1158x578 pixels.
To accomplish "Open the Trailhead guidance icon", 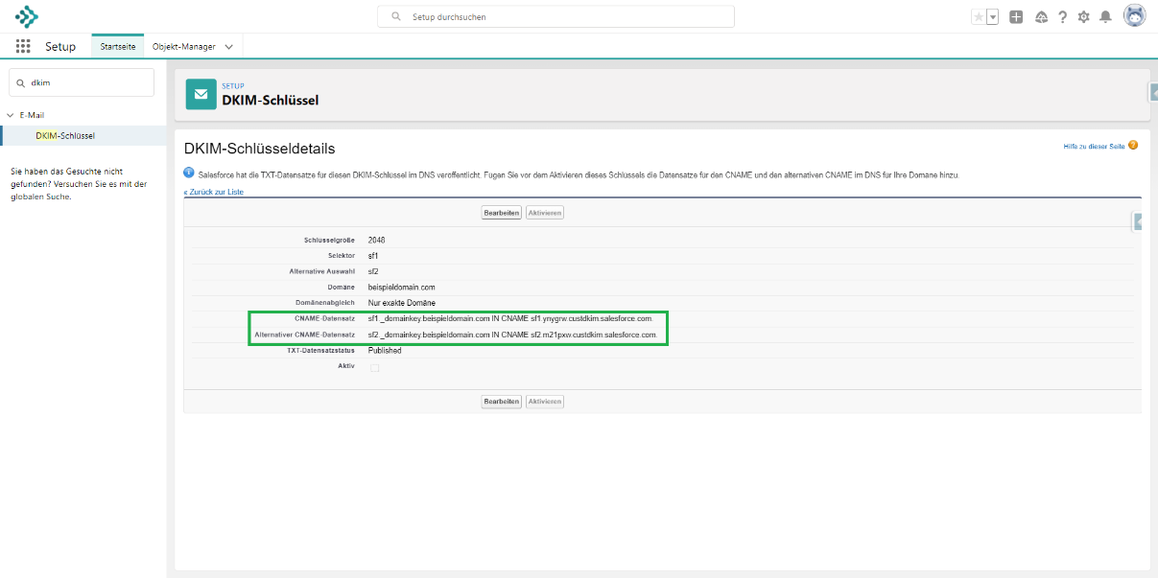I will click(1041, 17).
